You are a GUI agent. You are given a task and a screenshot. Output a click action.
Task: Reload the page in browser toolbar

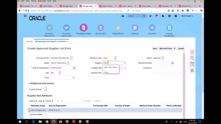pyautogui.click(x=128, y=11)
